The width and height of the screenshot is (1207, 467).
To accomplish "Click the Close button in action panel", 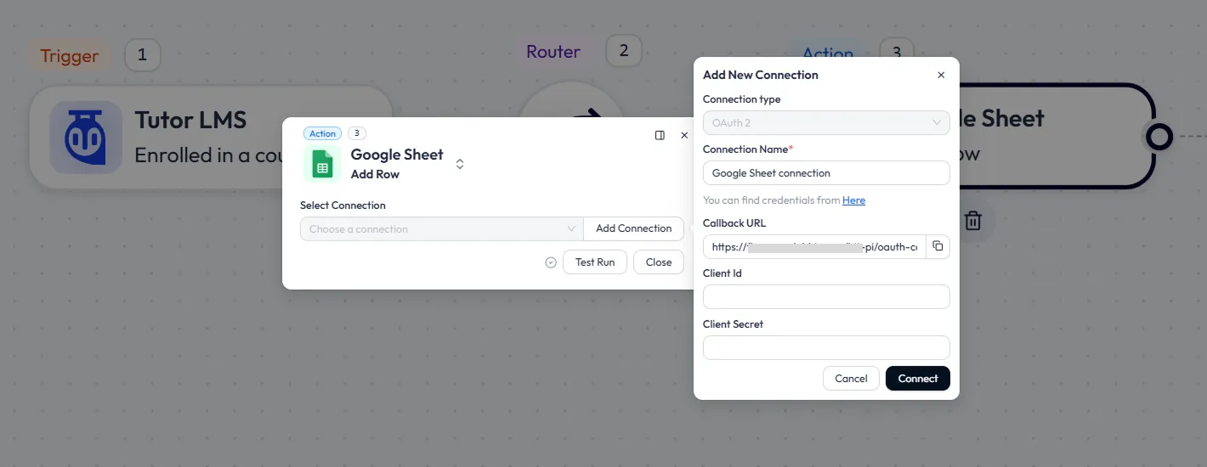I will 659,262.
